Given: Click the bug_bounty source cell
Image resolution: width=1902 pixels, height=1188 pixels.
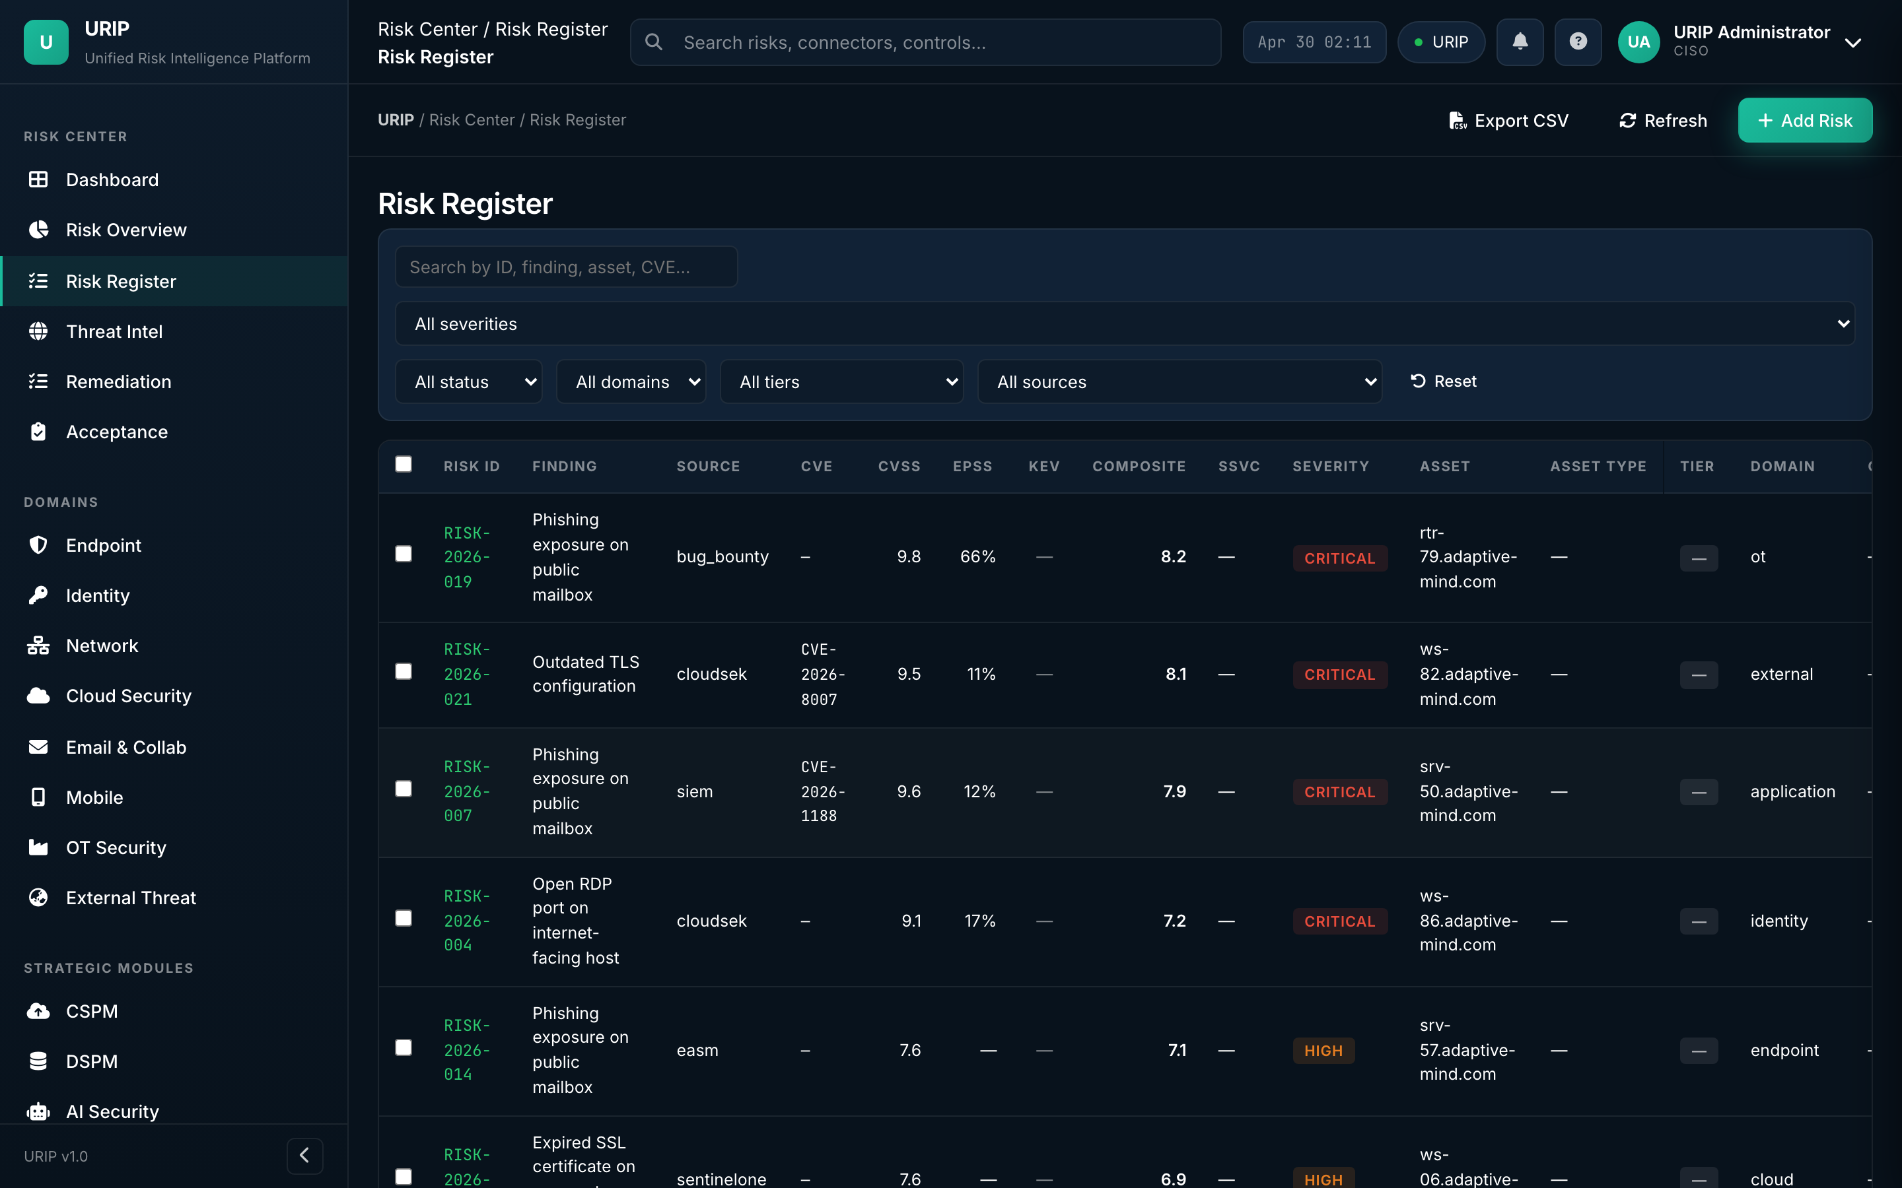Looking at the screenshot, I should [x=722, y=557].
